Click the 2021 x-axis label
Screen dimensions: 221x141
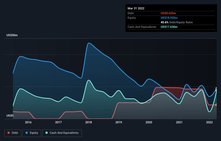[179, 122]
